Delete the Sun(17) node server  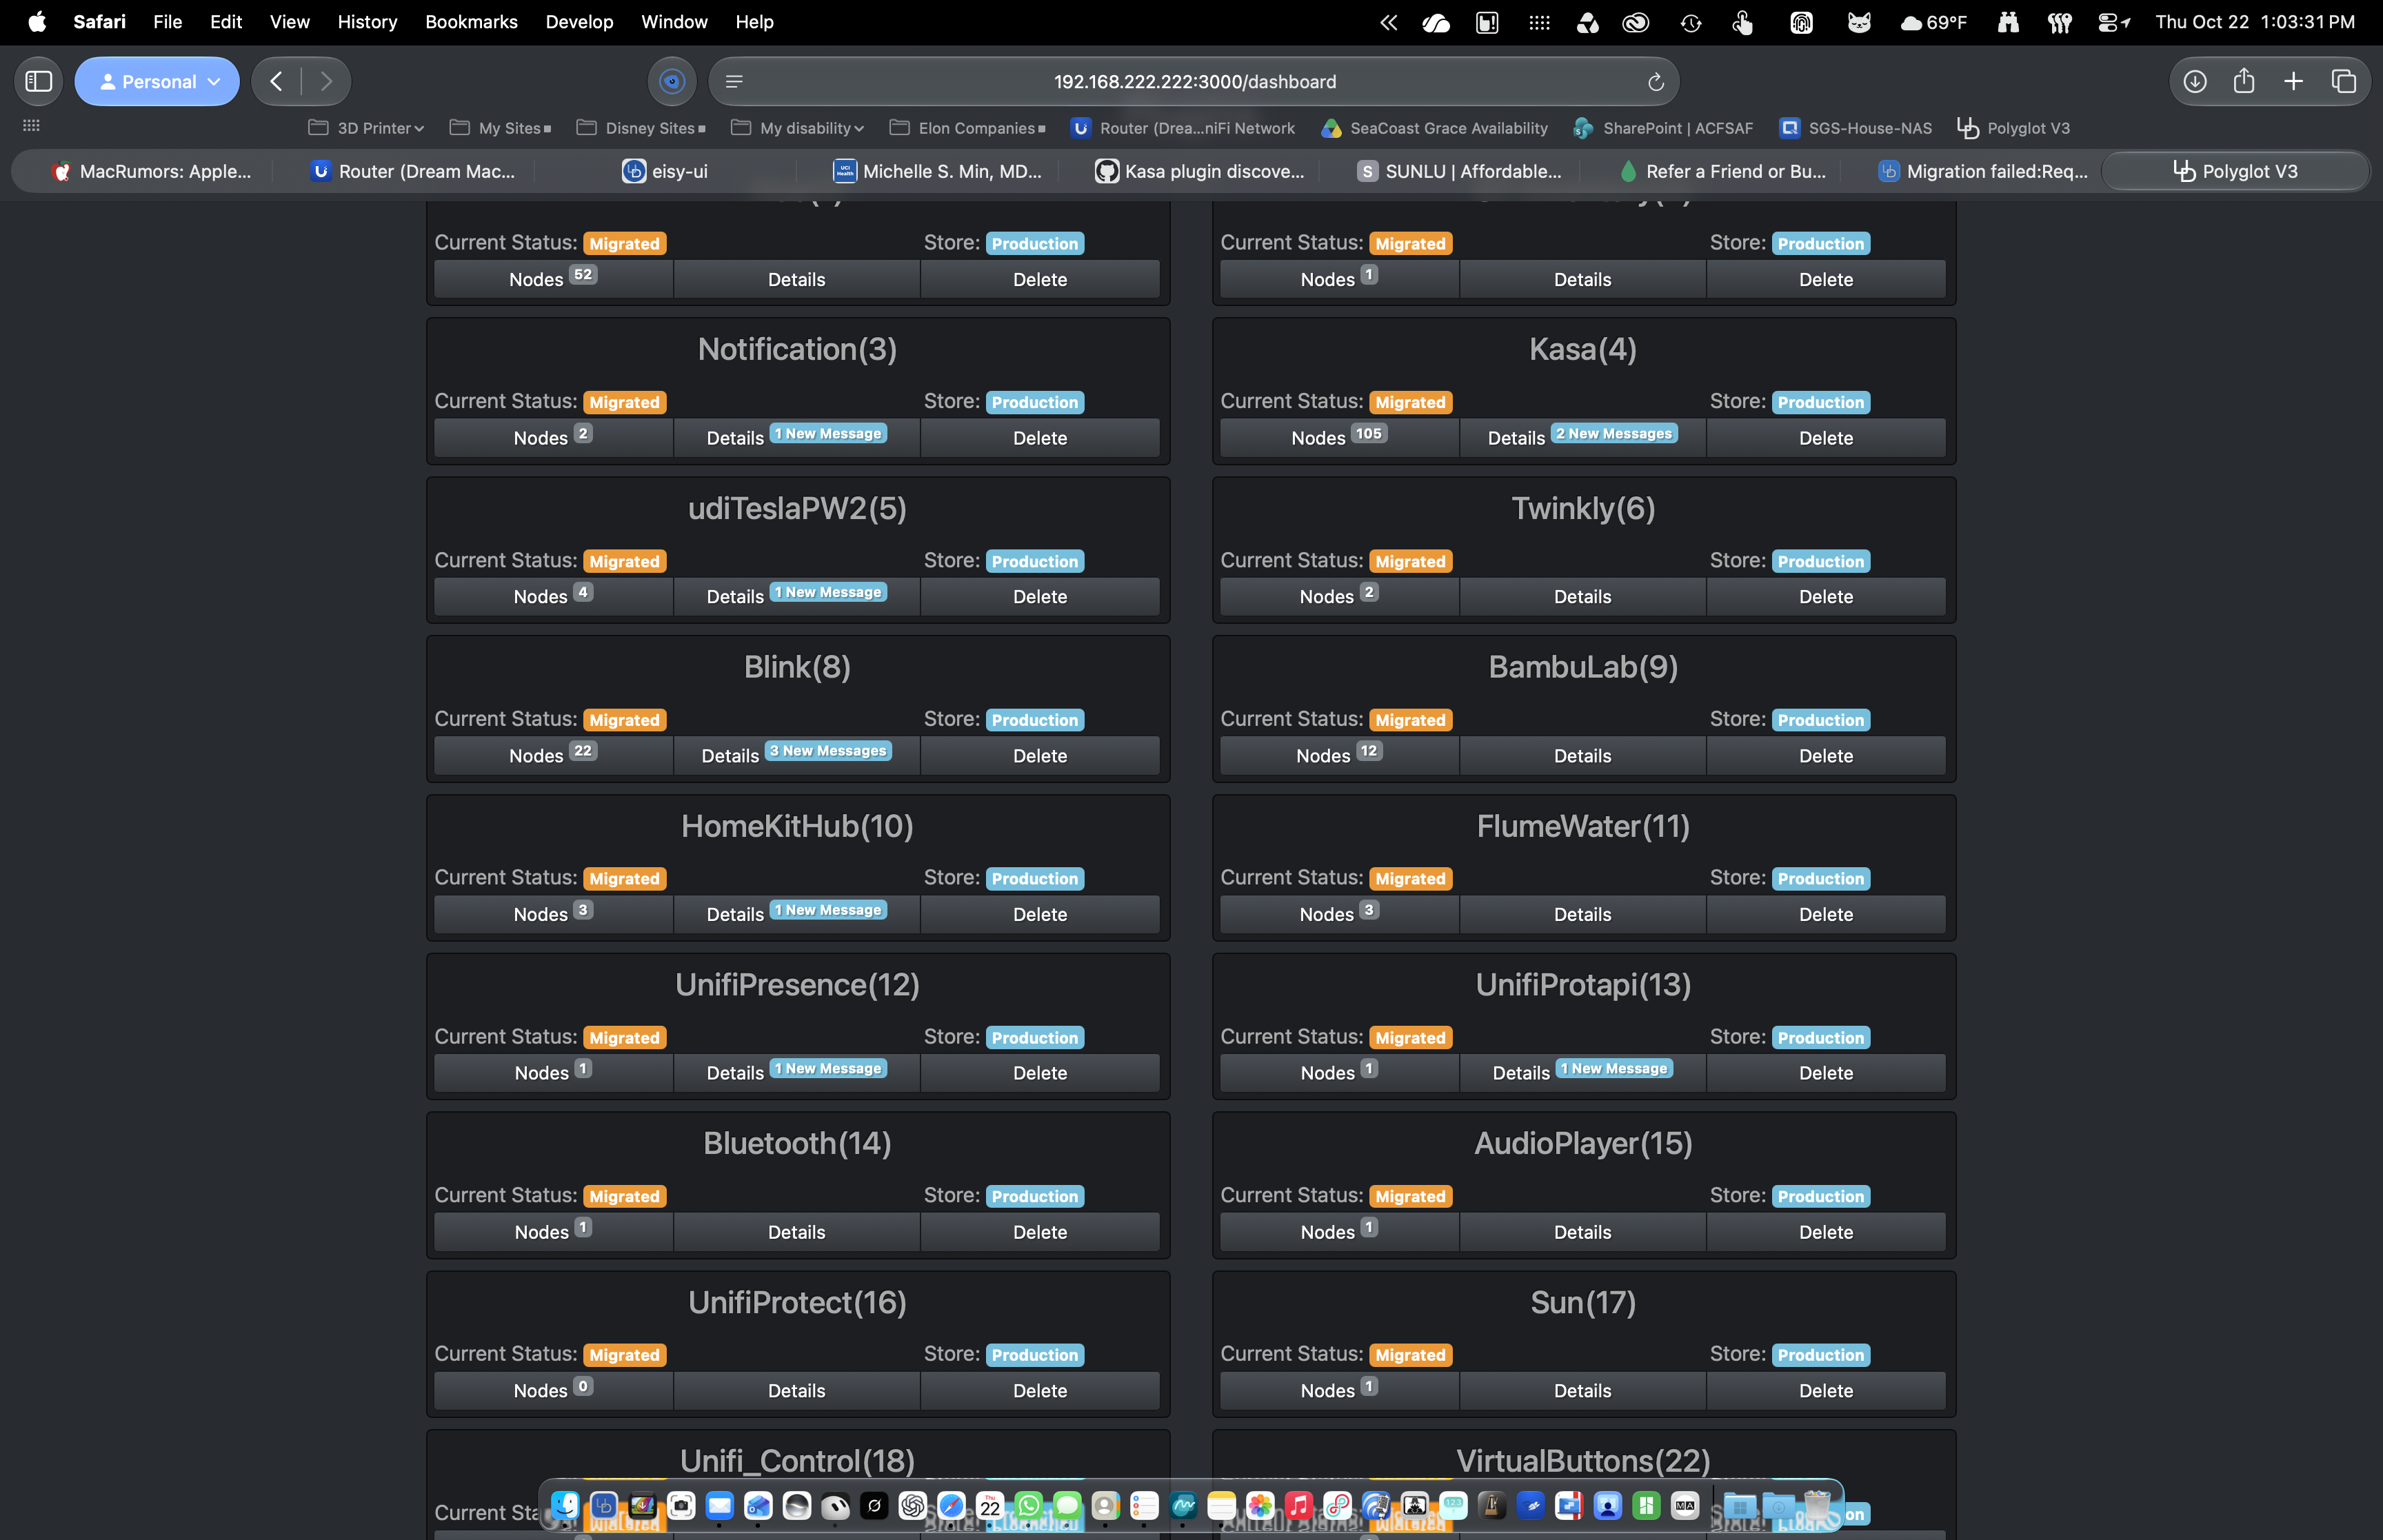1826,1391
